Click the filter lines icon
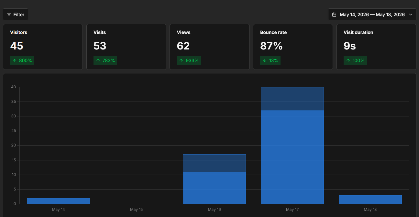This screenshot has height=217, width=419. [x=9, y=15]
